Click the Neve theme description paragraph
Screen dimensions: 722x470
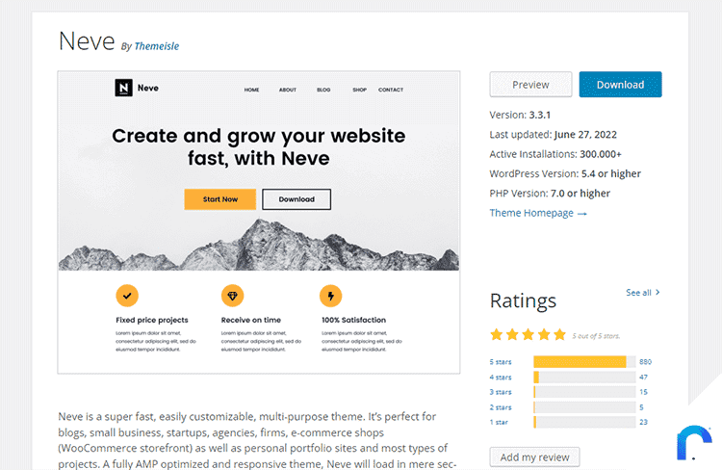pyautogui.click(x=257, y=440)
